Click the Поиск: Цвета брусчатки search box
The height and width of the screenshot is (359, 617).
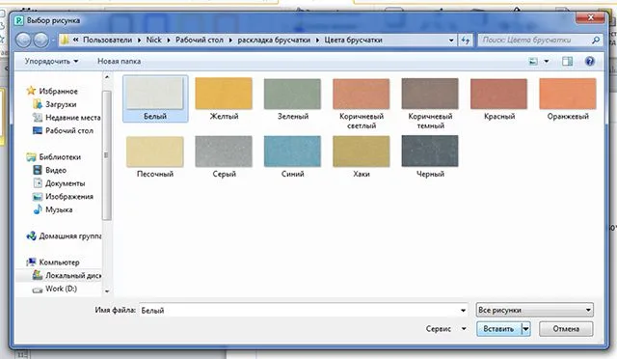(535, 40)
